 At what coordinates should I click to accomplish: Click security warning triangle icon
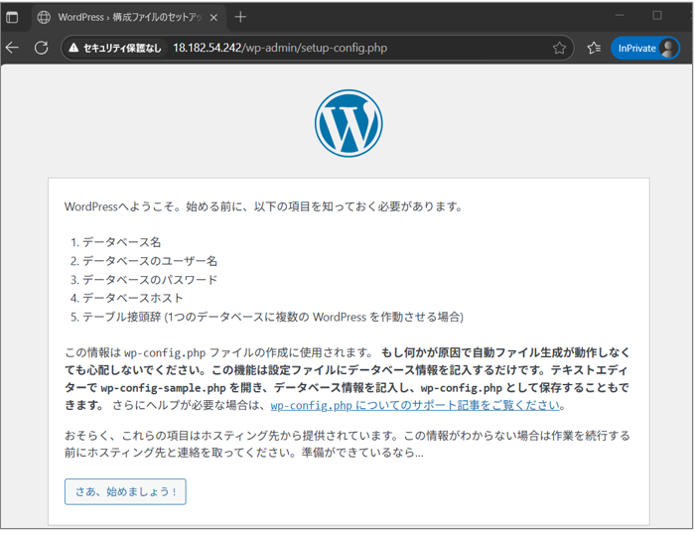(73, 48)
